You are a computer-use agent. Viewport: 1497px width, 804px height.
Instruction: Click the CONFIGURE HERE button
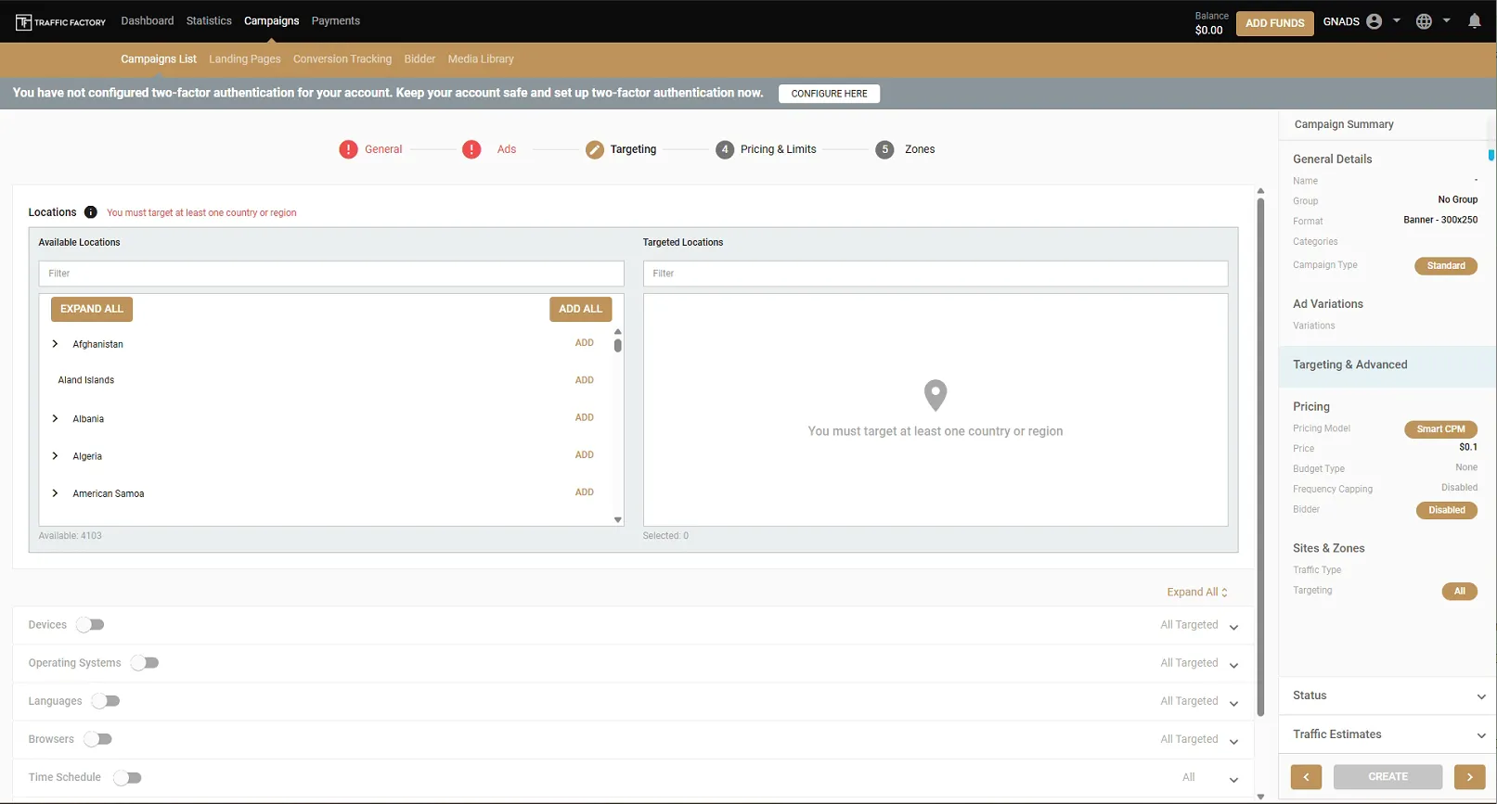(829, 94)
